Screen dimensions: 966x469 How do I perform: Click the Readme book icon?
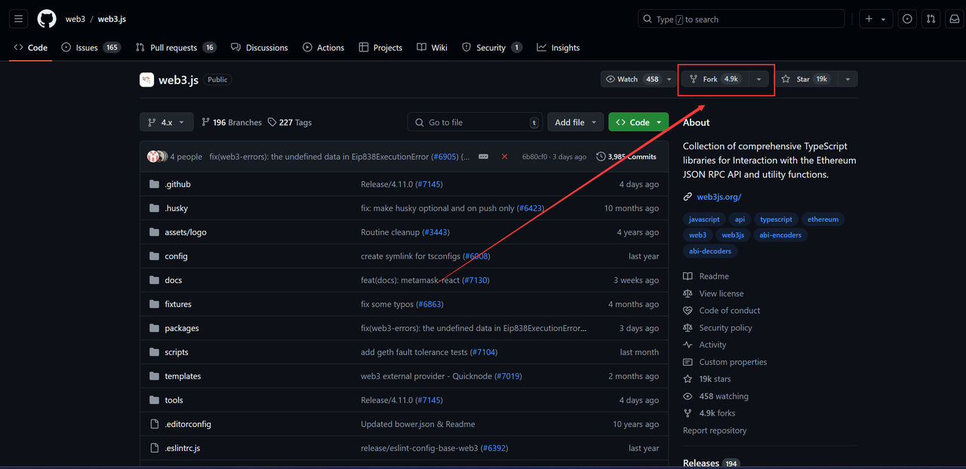tap(688, 276)
